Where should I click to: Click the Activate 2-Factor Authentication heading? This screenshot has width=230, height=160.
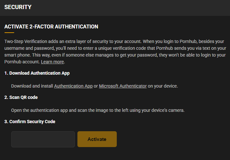pyautogui.click(x=51, y=27)
